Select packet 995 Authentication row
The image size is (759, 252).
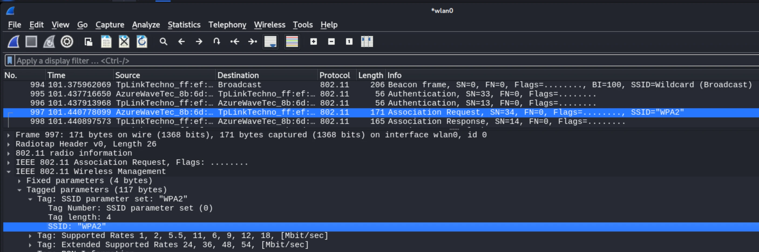pos(381,94)
